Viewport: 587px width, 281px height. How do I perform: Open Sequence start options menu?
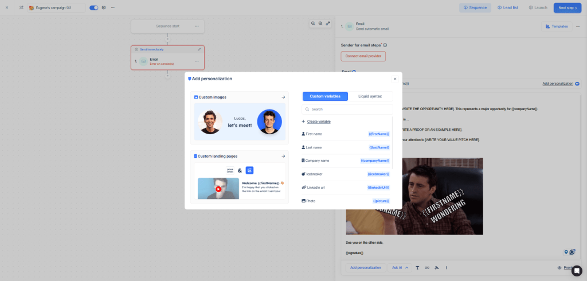[197, 26]
